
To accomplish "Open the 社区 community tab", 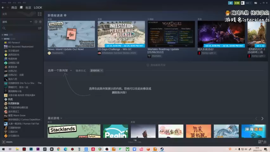I will [28, 7].
